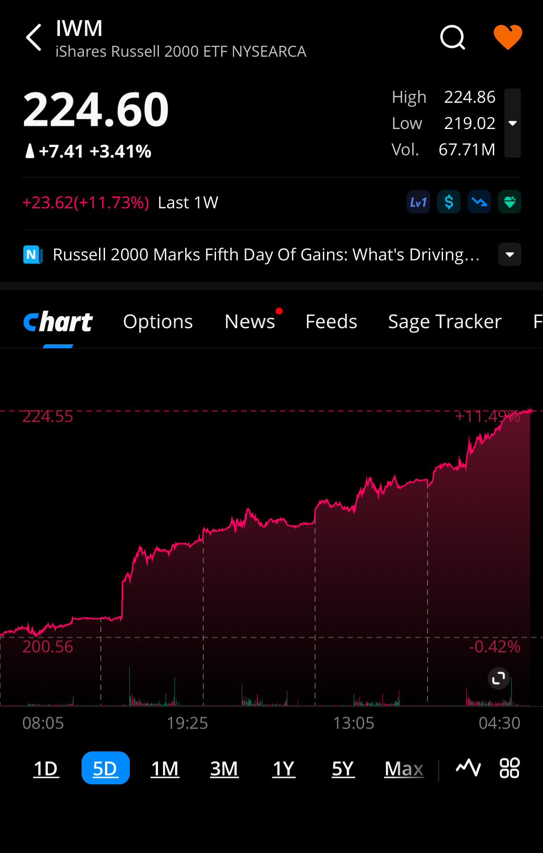
Task: Open the Russell 2000 Marks Fifth Day headline
Action: point(266,254)
